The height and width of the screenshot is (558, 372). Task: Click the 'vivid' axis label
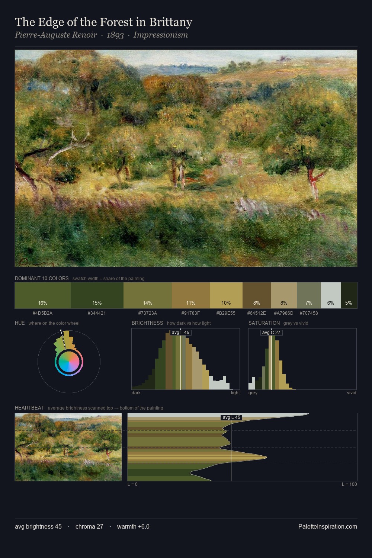tap(352, 393)
